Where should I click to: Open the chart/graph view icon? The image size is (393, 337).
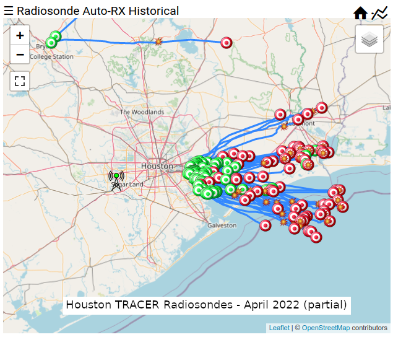tap(379, 13)
